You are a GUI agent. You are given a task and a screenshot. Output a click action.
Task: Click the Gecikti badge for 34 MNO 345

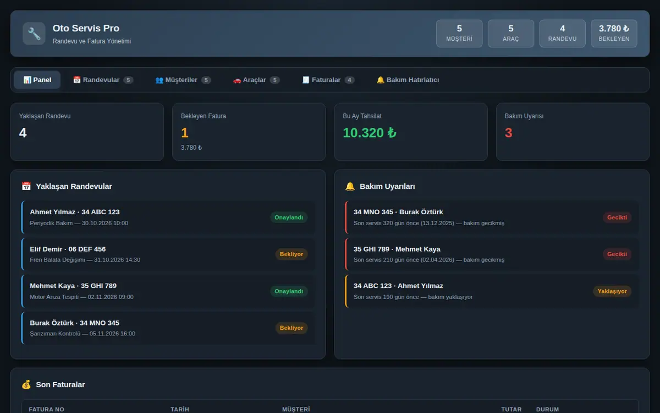tap(617, 217)
